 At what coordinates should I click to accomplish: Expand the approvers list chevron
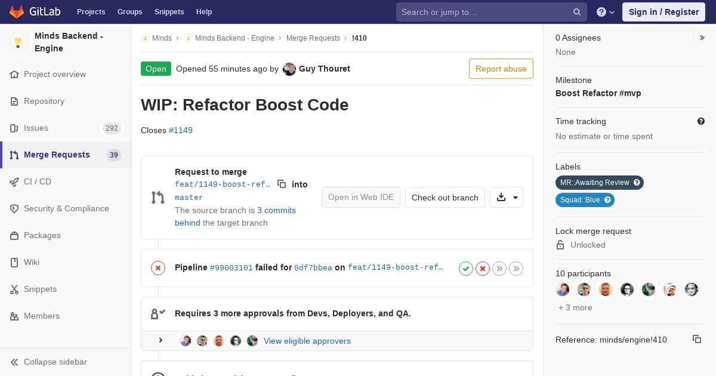[161, 341]
